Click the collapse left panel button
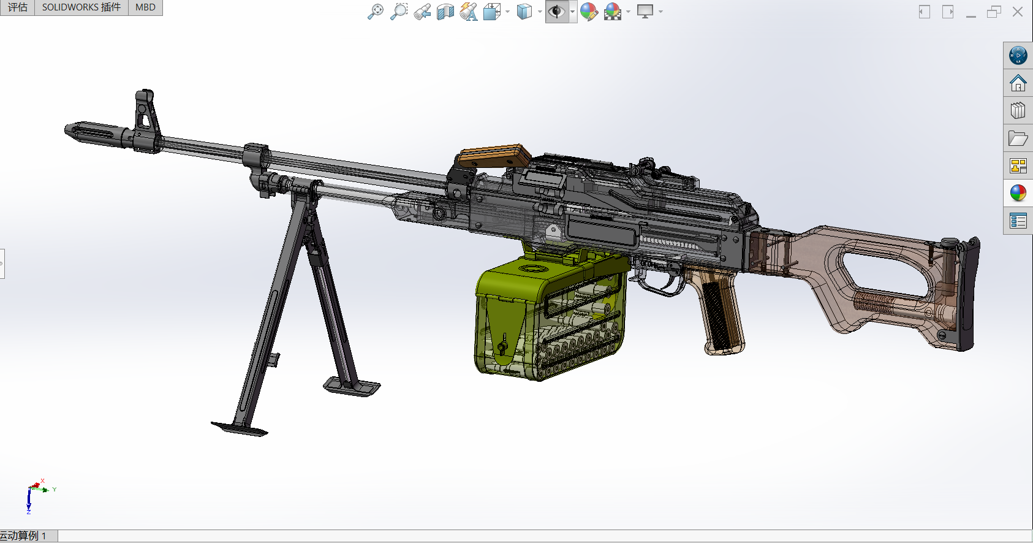1033x543 pixels. [925, 12]
